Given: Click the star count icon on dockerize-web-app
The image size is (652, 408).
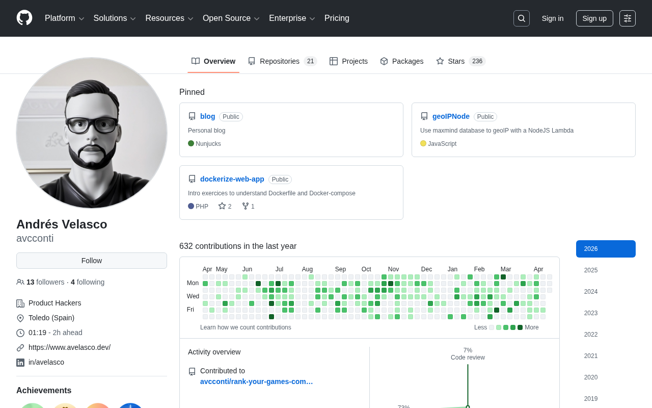Looking at the screenshot, I should pyautogui.click(x=222, y=206).
